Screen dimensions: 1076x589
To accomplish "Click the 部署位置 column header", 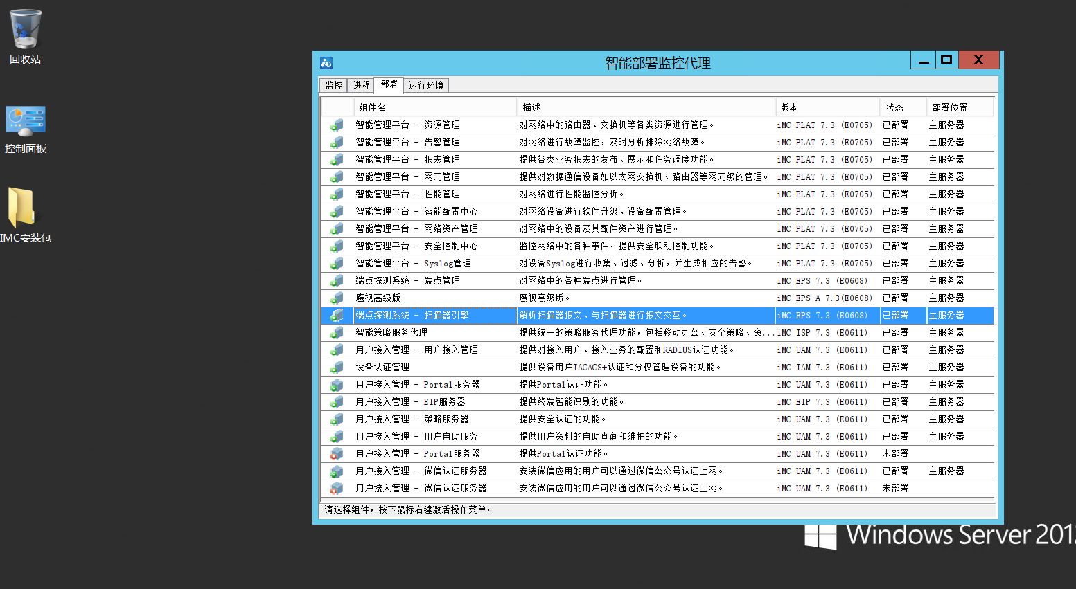I will click(960, 107).
